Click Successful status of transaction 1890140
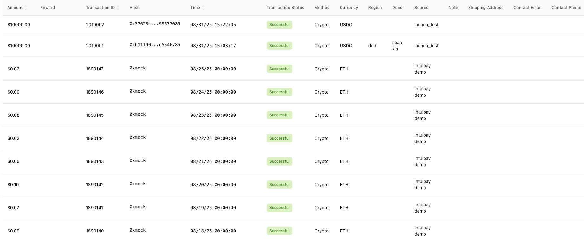The height and width of the screenshot is (242, 584). pyautogui.click(x=279, y=231)
